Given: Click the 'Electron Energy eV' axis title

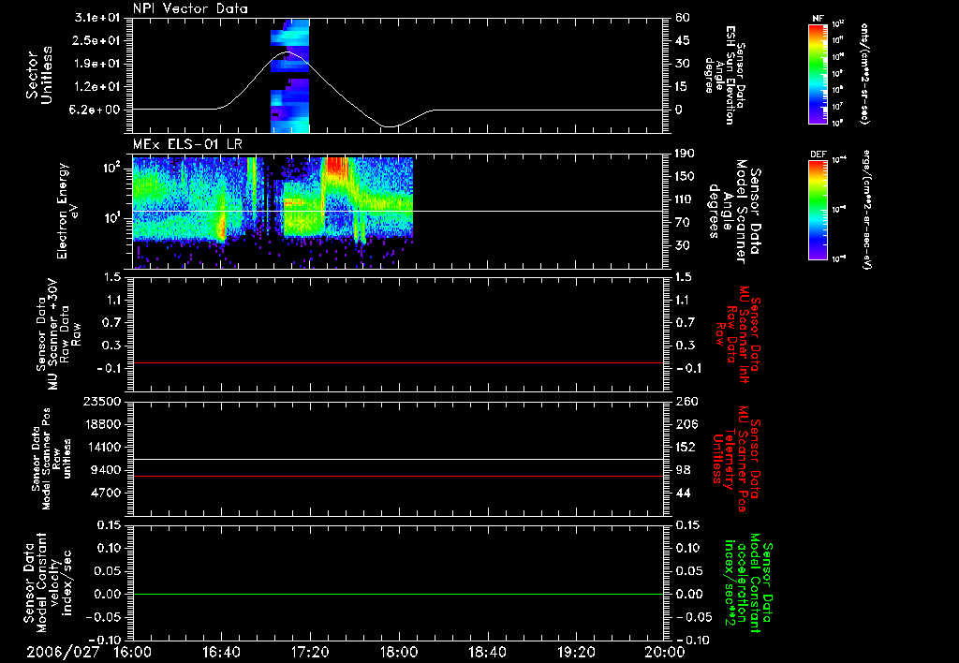Looking at the screenshot, I should point(67,211).
